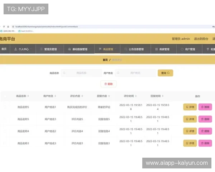Open 详情 for the 用户姓名1 row
Viewport: 215px width, 172px height.
click(190, 107)
